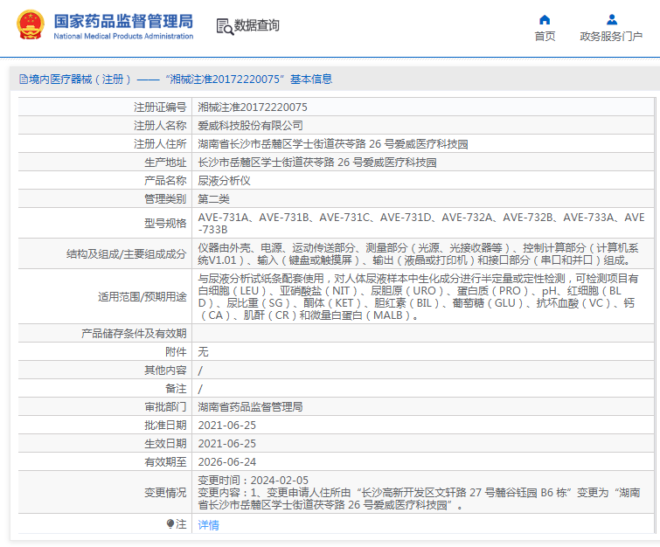
Task: Click the 变更情况 label
Action: (165, 492)
